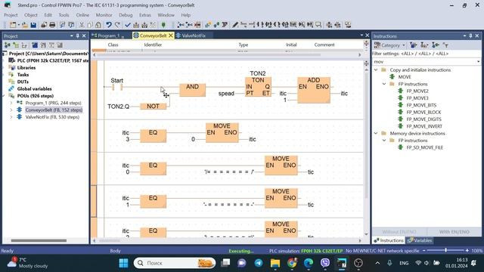Click the Project pane horizontal scrollbar

(39, 240)
